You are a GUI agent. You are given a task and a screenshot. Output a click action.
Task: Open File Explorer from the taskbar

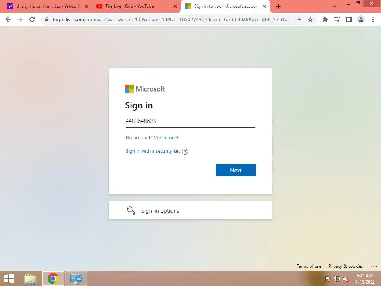pyautogui.click(x=30, y=279)
